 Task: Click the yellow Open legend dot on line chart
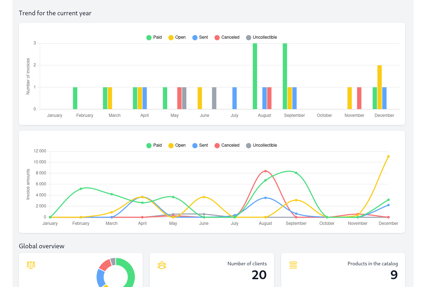[x=171, y=145]
